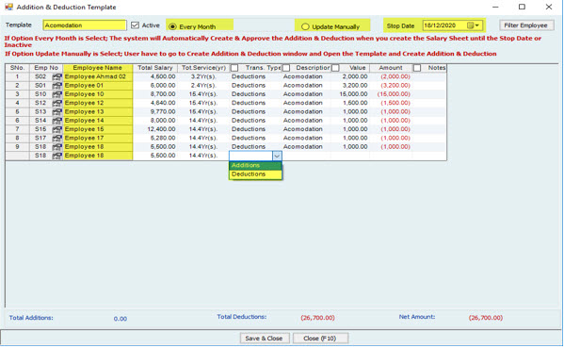Tick the Description column checkbox

coord(286,68)
